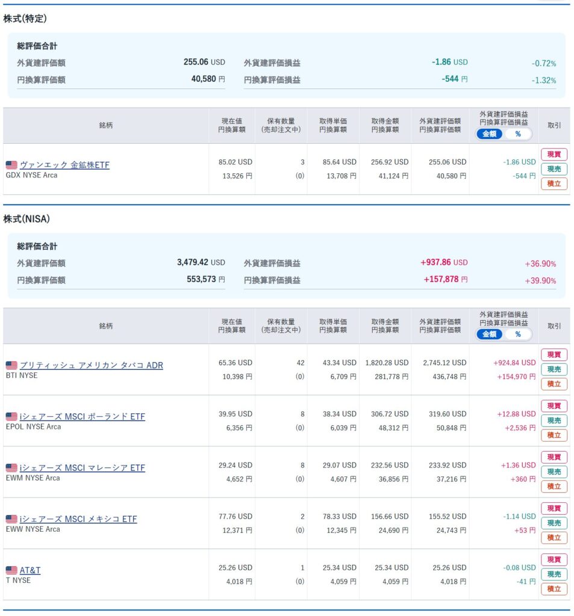
Task: Select 金額 toggle in NISA table header
Action: [x=490, y=334]
